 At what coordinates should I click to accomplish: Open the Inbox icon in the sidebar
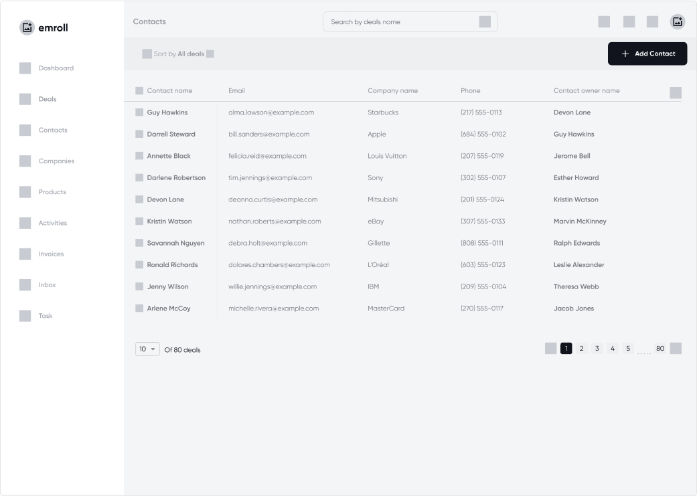coord(25,284)
